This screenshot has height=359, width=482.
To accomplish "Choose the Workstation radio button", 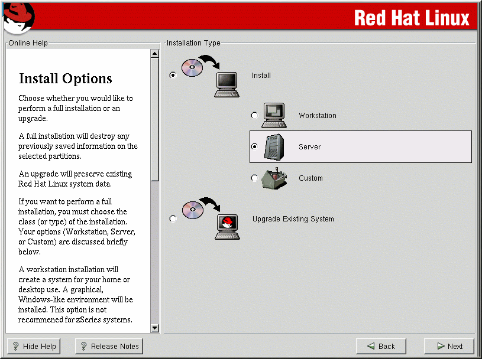I will [x=254, y=116].
